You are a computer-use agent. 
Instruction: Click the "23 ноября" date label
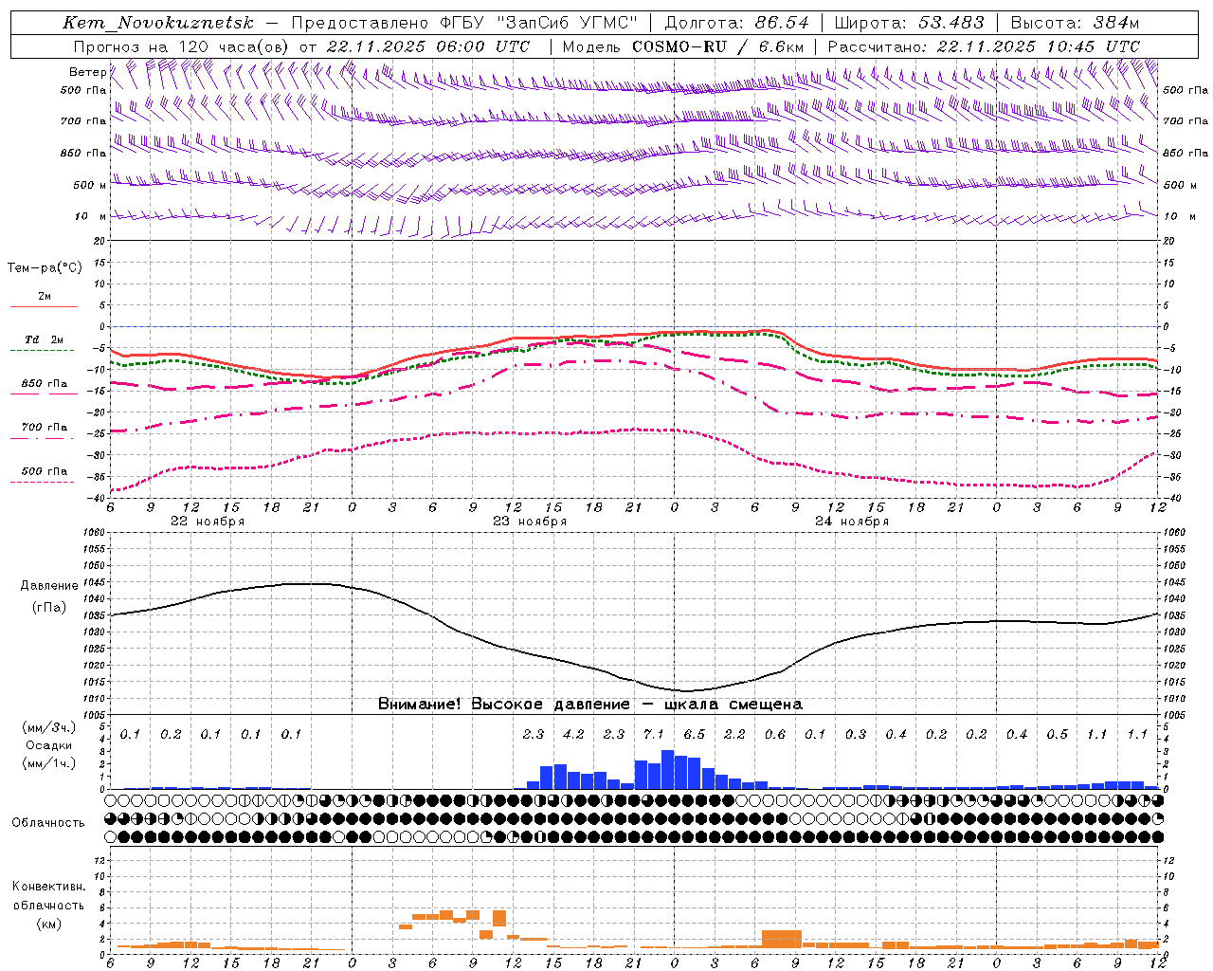(530, 522)
